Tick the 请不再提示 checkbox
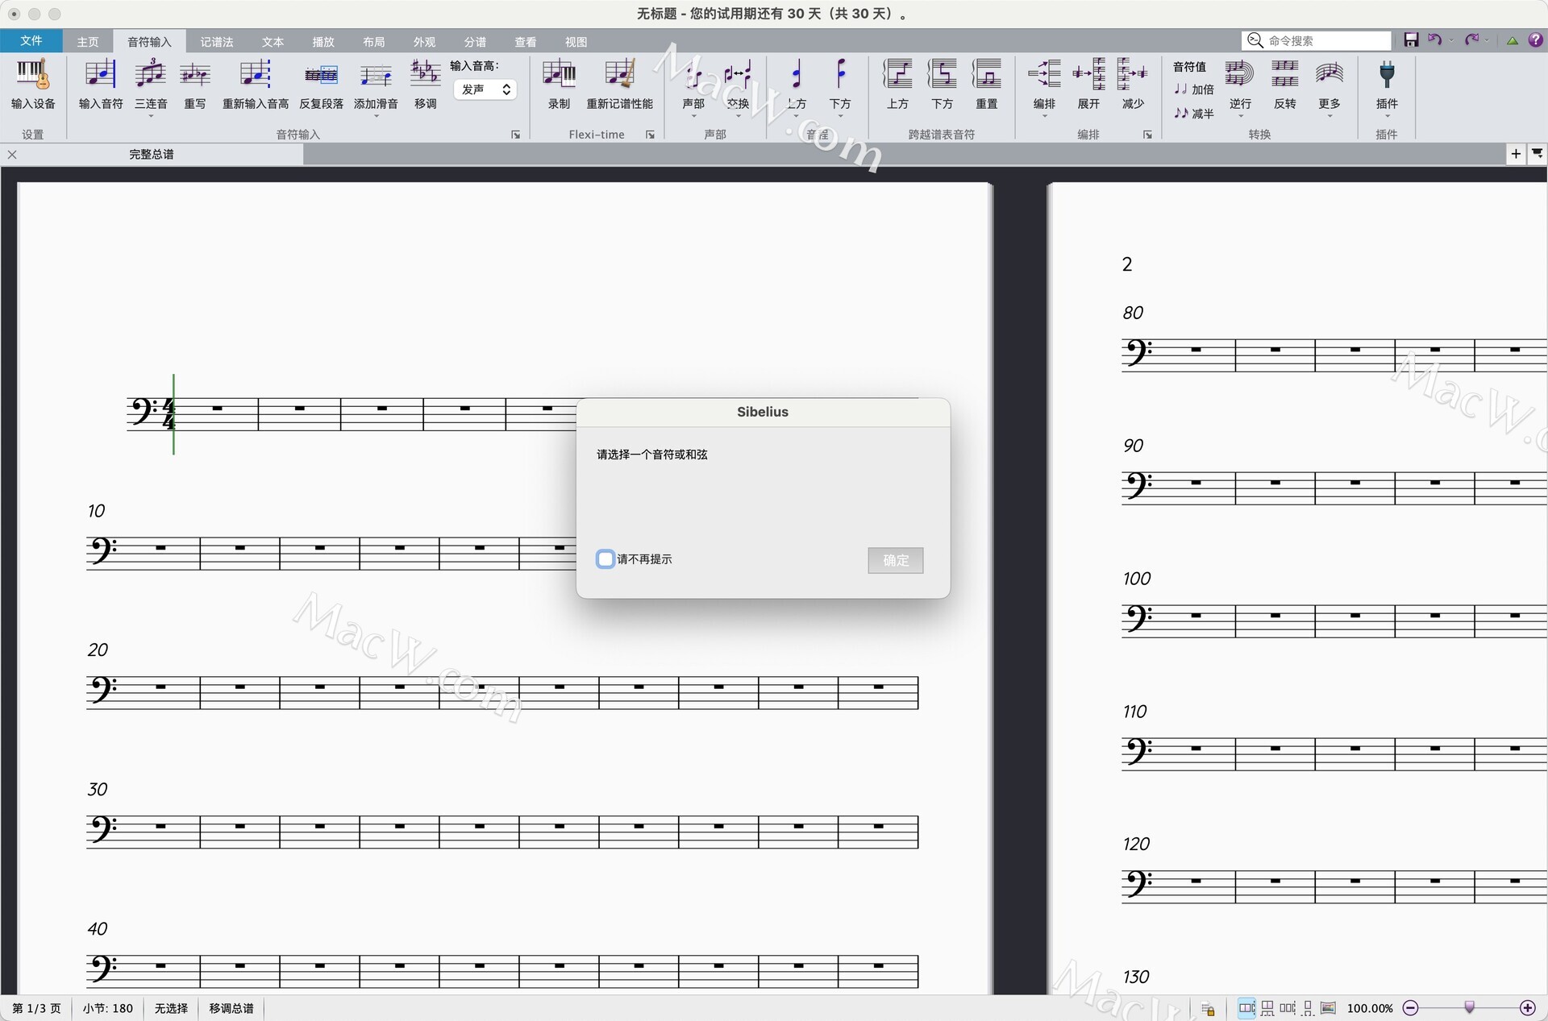The width and height of the screenshot is (1548, 1021). (x=605, y=558)
